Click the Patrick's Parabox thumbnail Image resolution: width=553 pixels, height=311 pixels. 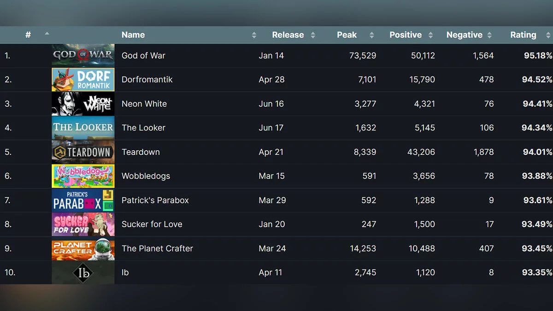(83, 200)
